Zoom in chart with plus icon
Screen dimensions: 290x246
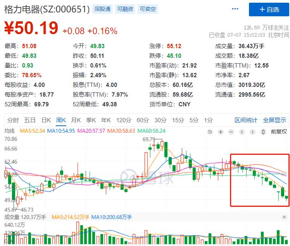click(221, 132)
